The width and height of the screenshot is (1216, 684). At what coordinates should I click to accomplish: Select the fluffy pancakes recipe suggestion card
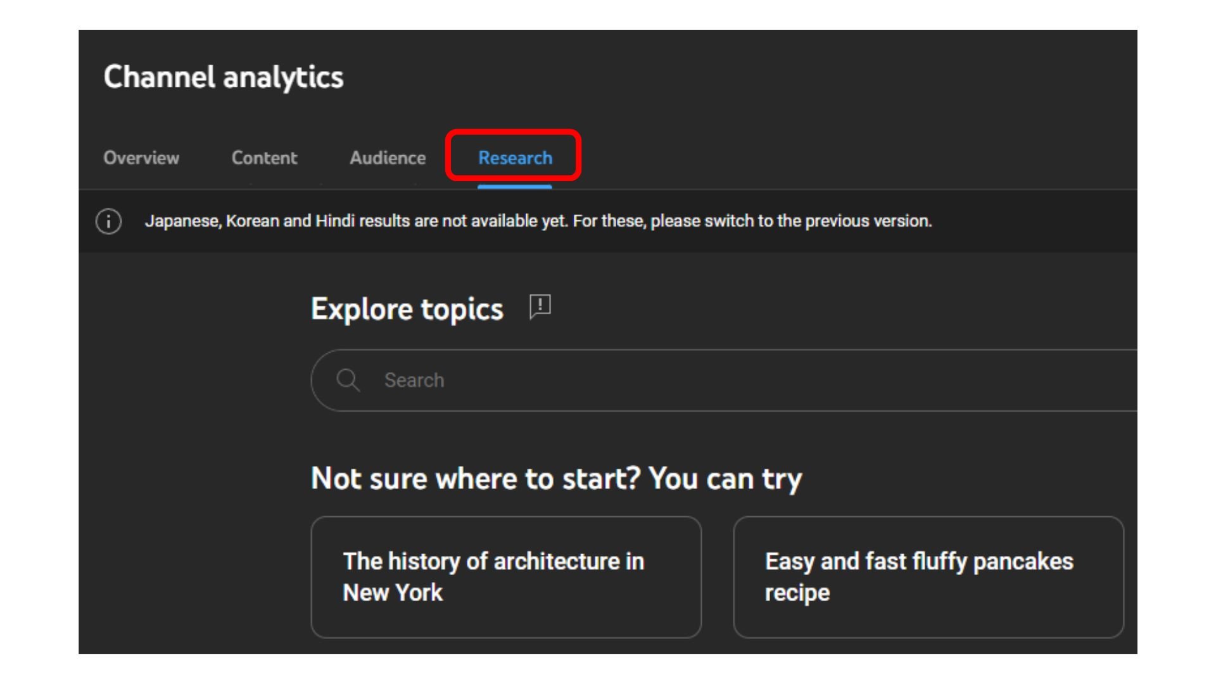(928, 576)
